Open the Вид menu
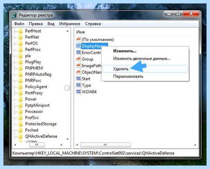The image size is (210, 169). [x=51, y=24]
